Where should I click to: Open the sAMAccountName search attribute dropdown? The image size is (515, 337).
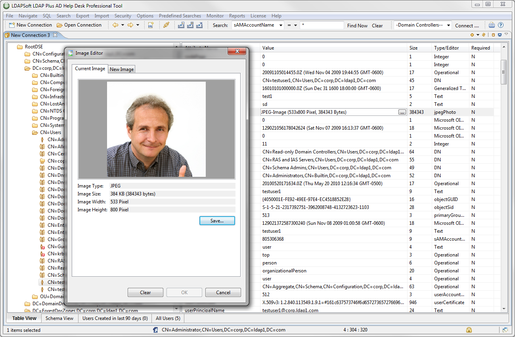click(258, 25)
